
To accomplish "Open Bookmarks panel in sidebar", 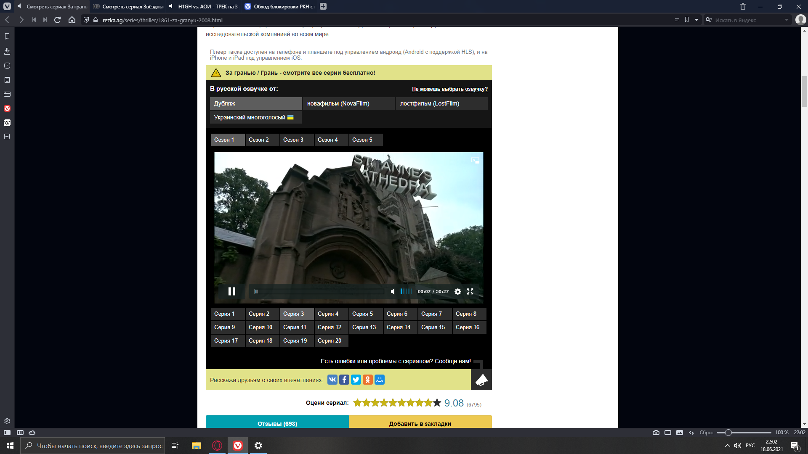I will 7,37.
